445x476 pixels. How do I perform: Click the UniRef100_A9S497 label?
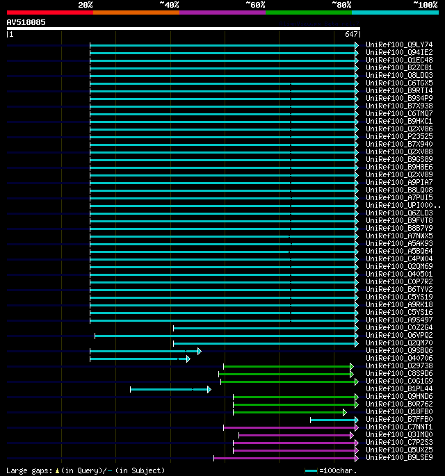[x=399, y=320]
